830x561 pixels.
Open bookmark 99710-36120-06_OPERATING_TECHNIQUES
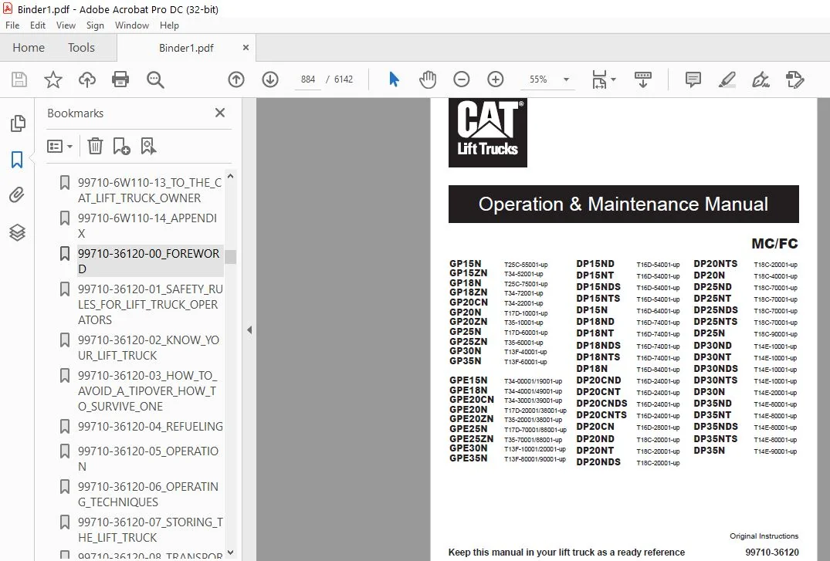(x=148, y=494)
